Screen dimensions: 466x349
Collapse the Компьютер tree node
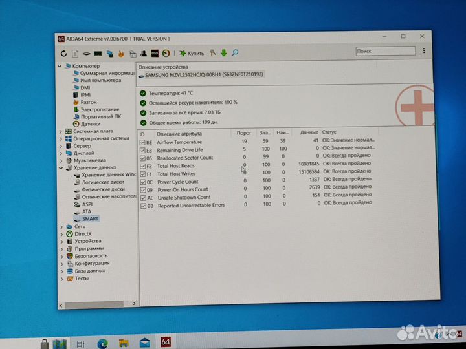60,66
